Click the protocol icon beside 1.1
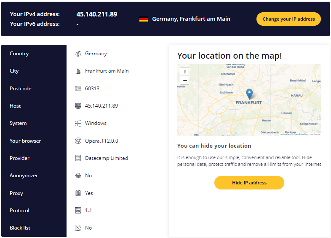331x238 pixels. point(78,210)
